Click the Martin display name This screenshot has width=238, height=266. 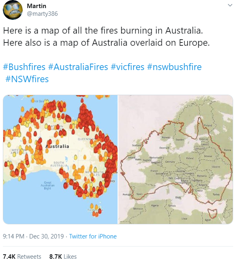36,6
